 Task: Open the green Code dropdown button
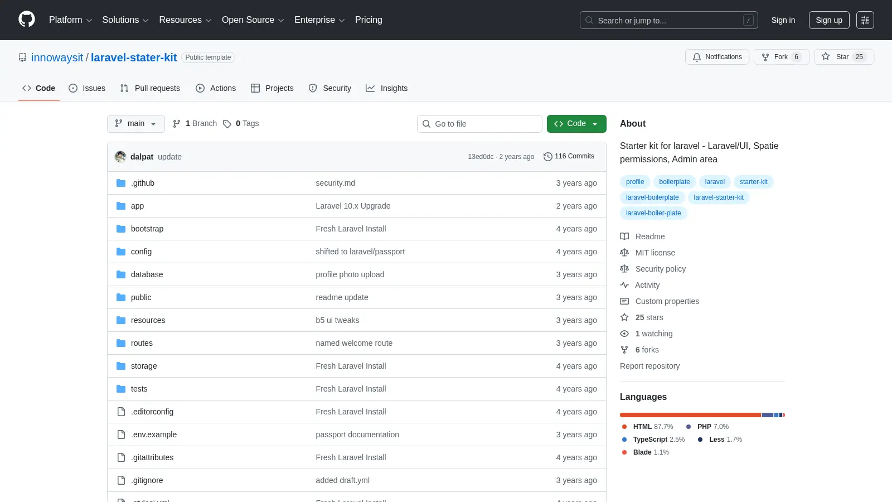tap(576, 124)
